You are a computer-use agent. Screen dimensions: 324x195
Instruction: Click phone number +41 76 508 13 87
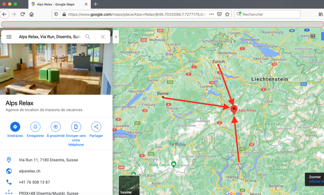(x=34, y=182)
